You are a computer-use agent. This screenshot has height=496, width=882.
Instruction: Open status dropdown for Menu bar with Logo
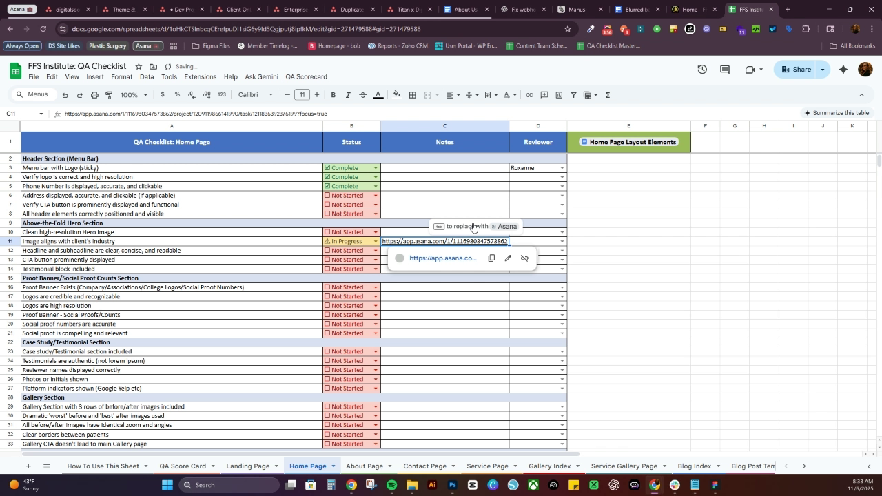point(376,168)
